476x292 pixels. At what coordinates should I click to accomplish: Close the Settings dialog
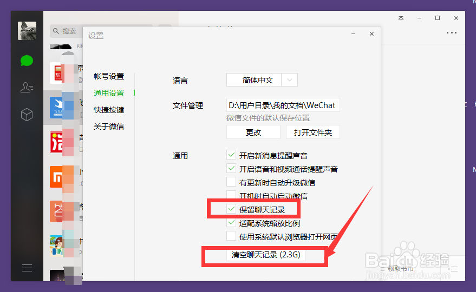point(371,34)
